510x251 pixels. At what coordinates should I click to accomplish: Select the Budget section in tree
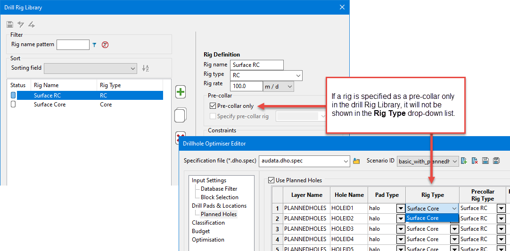(x=201, y=231)
